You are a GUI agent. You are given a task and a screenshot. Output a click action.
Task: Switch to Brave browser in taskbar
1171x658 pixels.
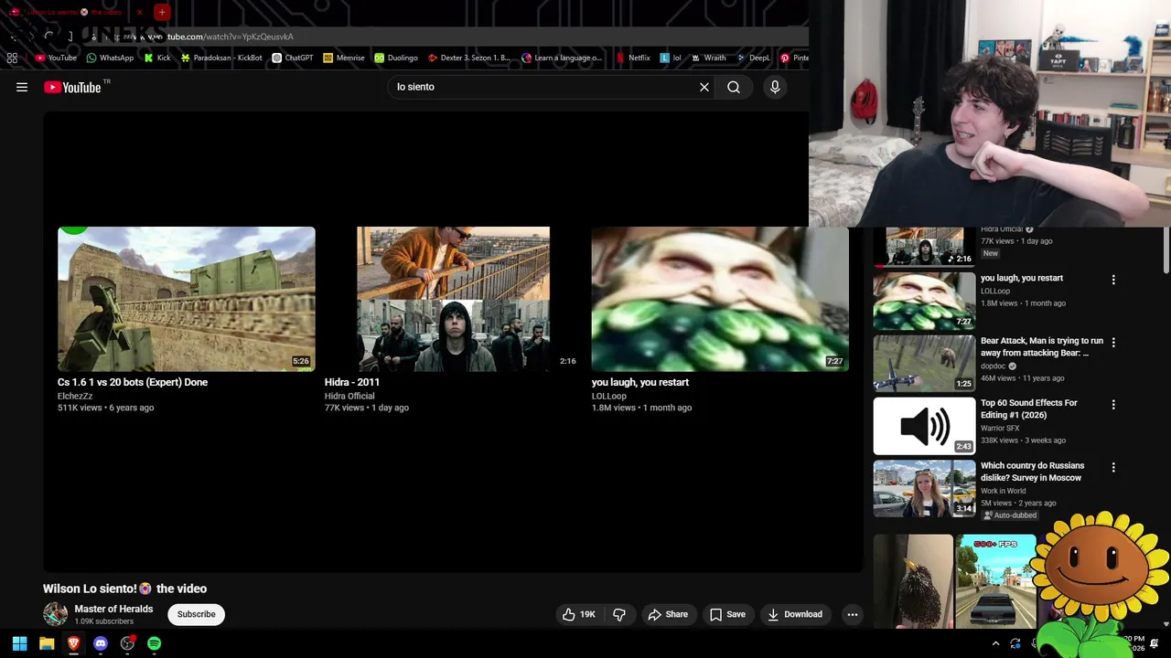click(x=73, y=643)
